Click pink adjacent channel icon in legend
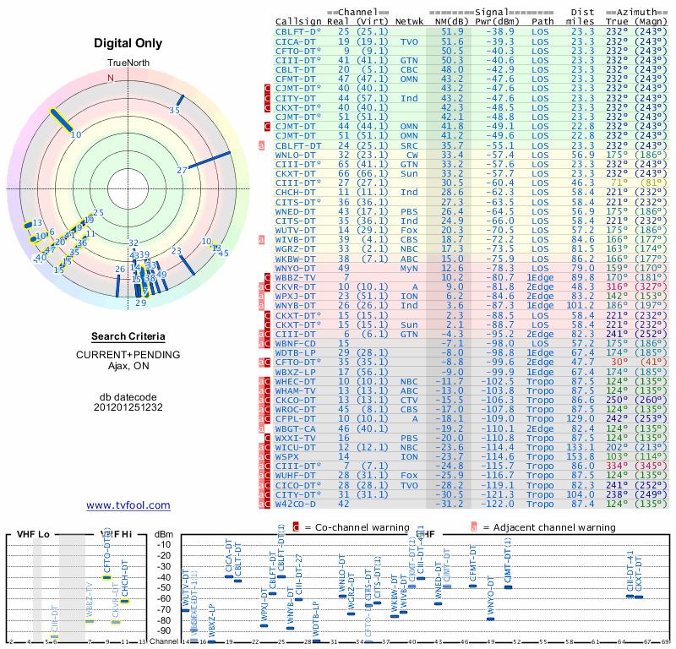This screenshot has height=649, width=676. point(474,527)
